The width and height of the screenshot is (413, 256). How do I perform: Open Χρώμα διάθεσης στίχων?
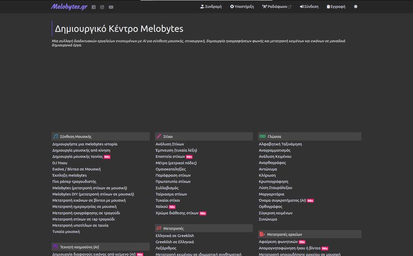click(x=177, y=213)
